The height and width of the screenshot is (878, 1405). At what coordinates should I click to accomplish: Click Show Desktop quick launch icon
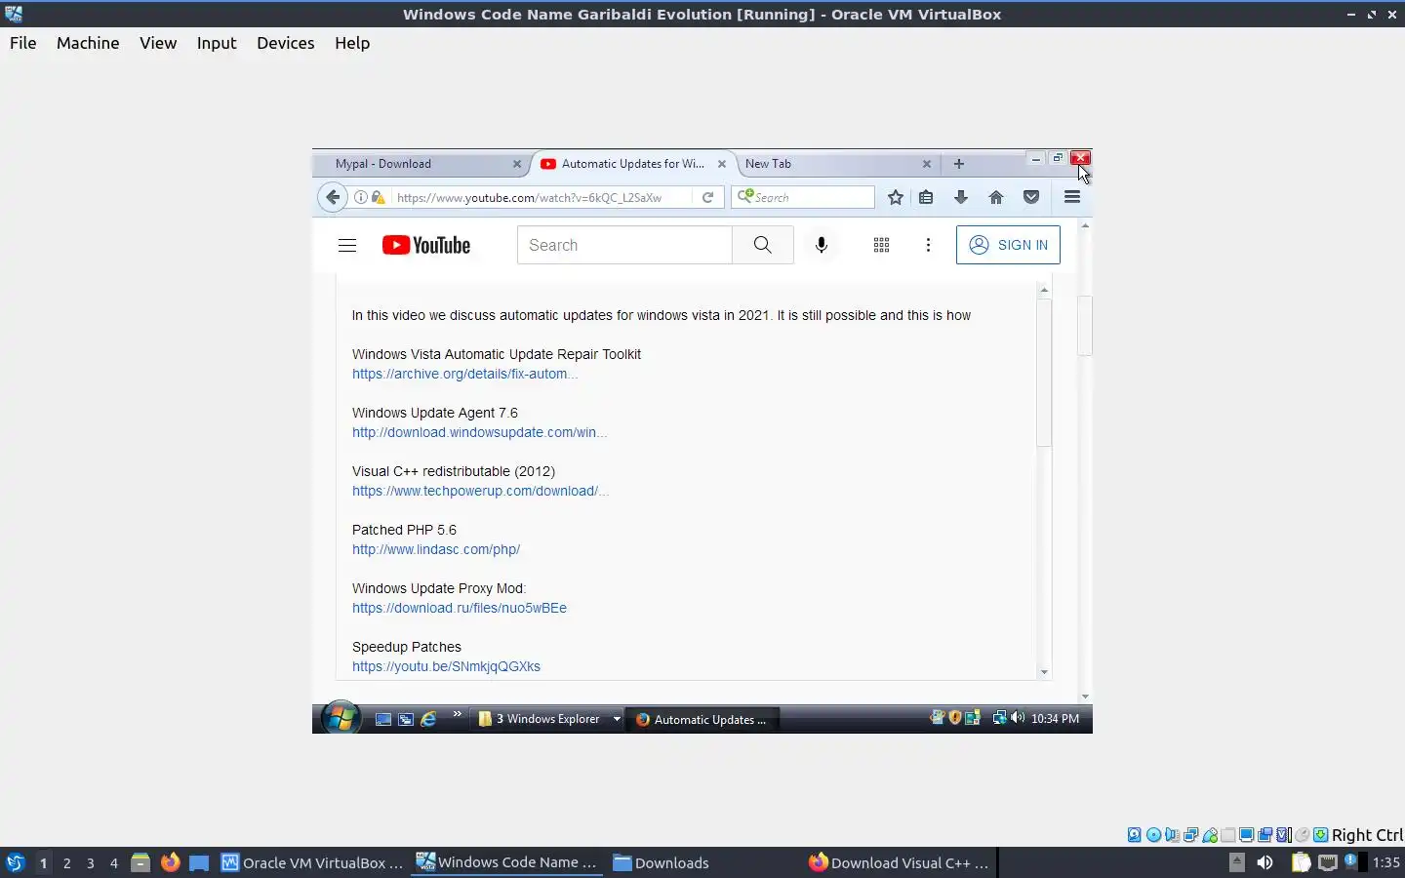(x=383, y=719)
